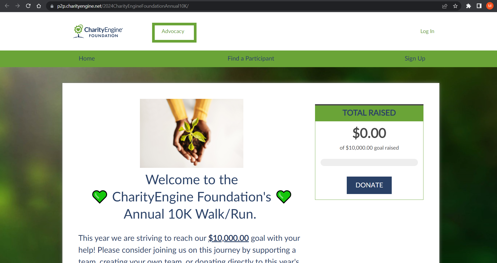The width and height of the screenshot is (497, 263).
Task: Click the address bar URL
Action: point(123,6)
